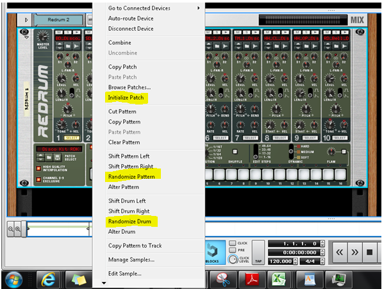The height and width of the screenshot is (289, 382).
Task: Step samples with channel 1 up/down arrows
Action: click(60, 46)
